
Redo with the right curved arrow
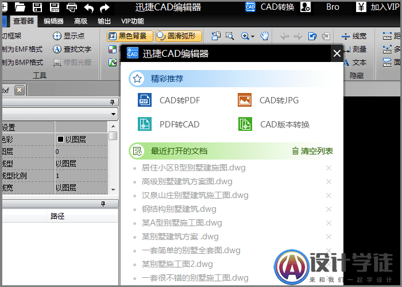[105, 8]
